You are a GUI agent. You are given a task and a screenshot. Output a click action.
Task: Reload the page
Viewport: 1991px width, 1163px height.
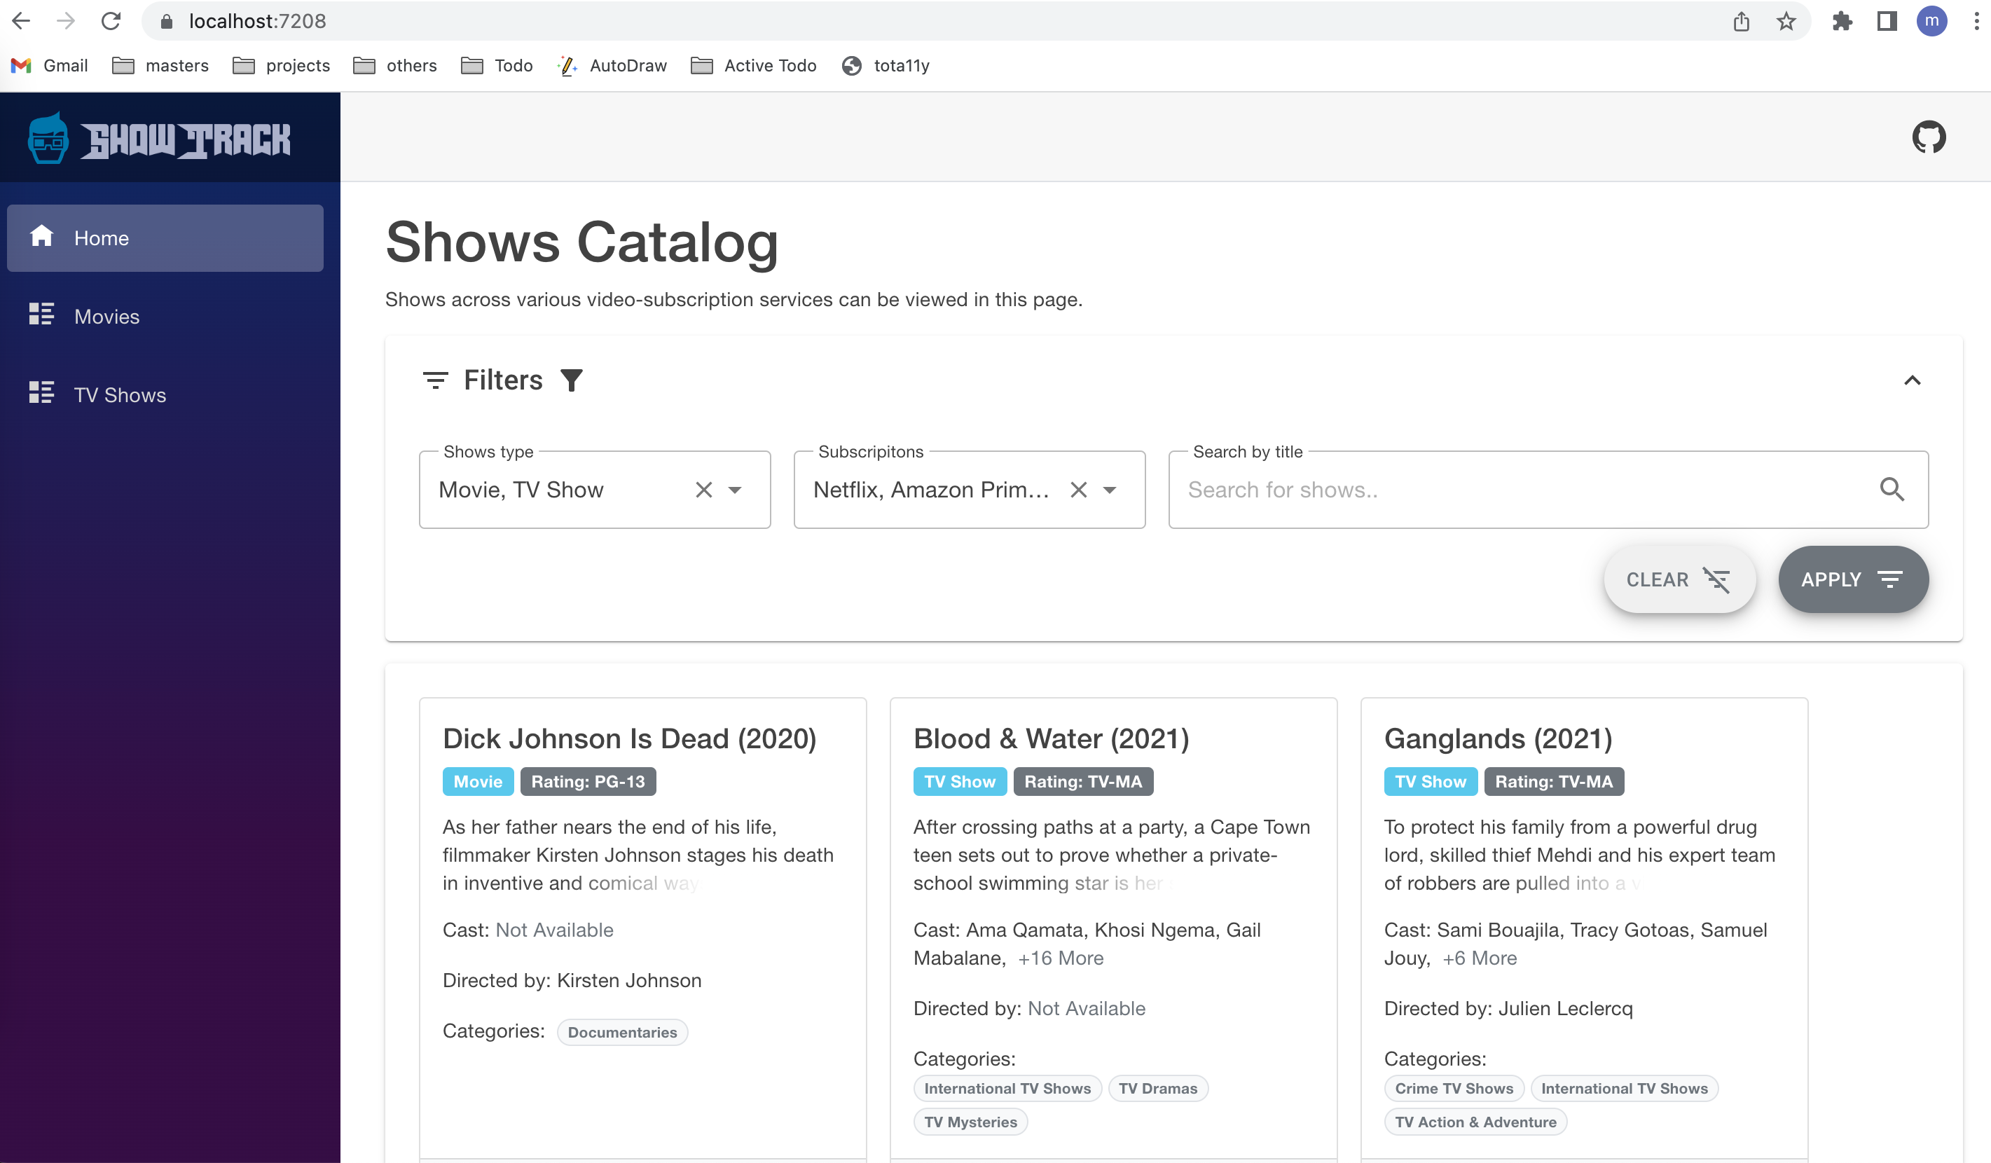(x=111, y=21)
